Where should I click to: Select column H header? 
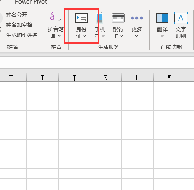coord(13,78)
